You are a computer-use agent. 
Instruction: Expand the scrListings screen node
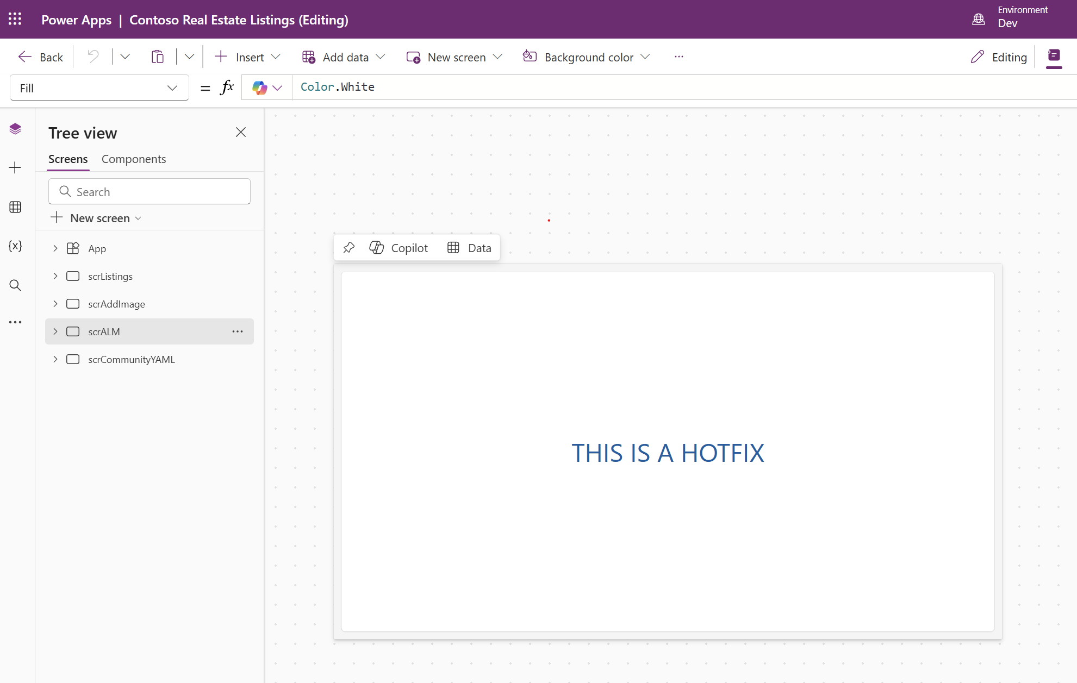pos(55,276)
